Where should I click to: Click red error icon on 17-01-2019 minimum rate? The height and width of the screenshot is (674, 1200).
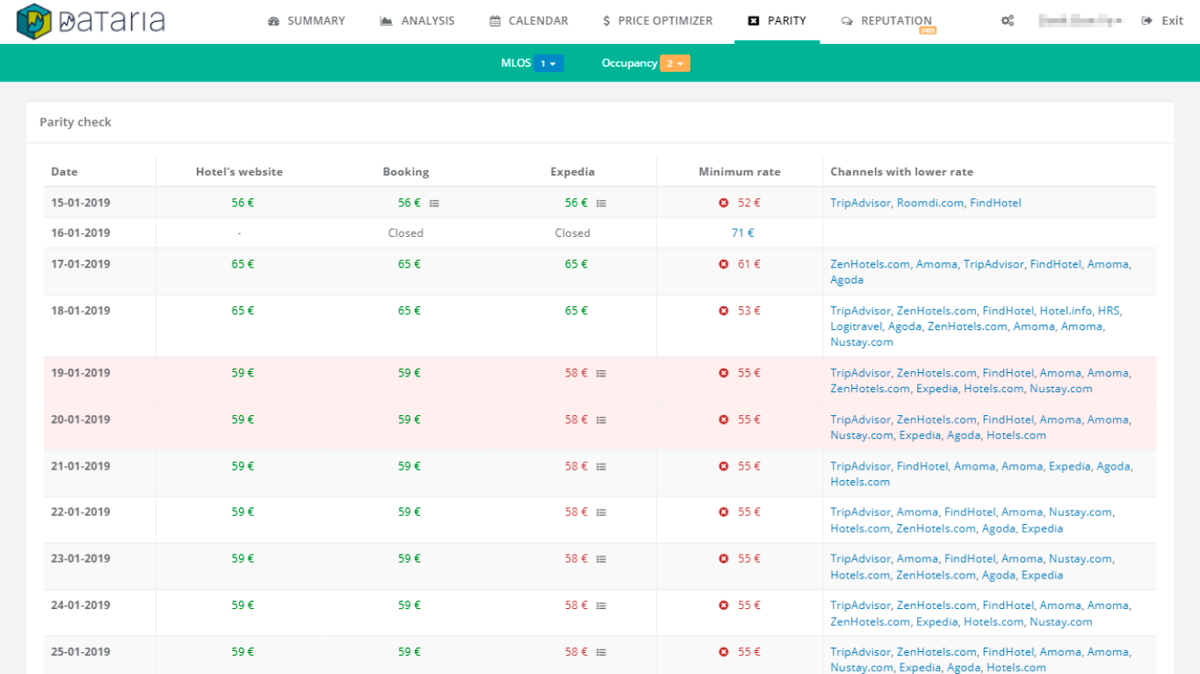[x=724, y=264]
